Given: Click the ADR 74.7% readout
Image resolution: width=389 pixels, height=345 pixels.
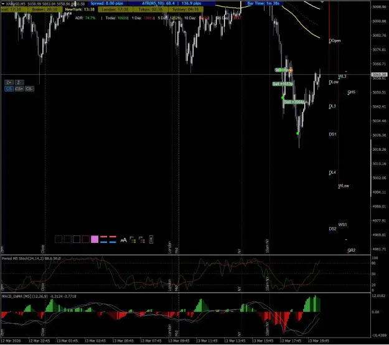Looking at the screenshot, I should (x=85, y=18).
